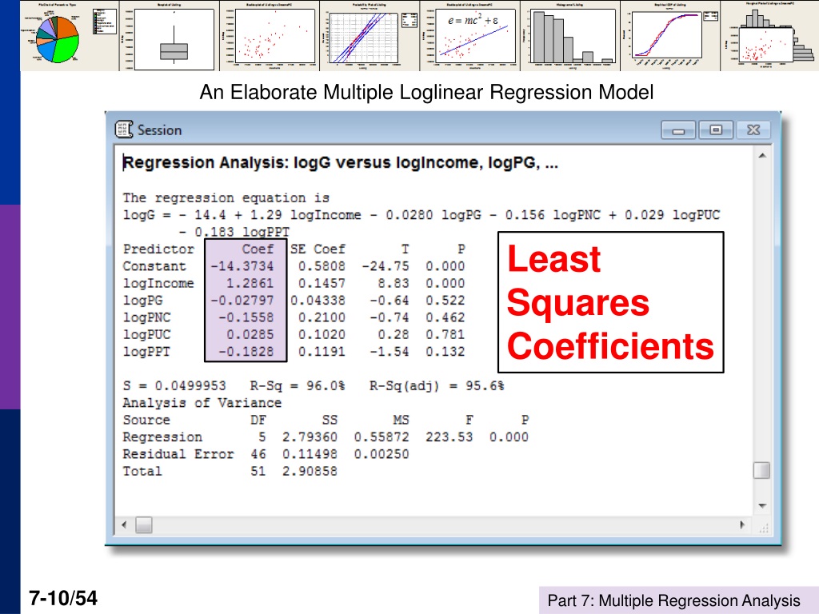
Task: Maximize the Session window
Action: pos(716,130)
